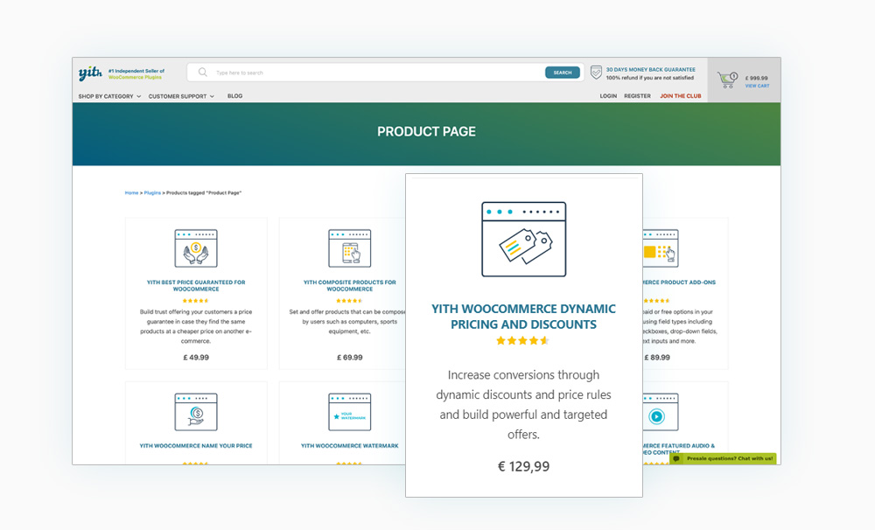
Task: Click View Cart link
Action: (757, 86)
